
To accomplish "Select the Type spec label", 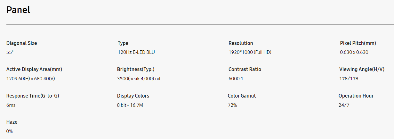I will point(123,43).
